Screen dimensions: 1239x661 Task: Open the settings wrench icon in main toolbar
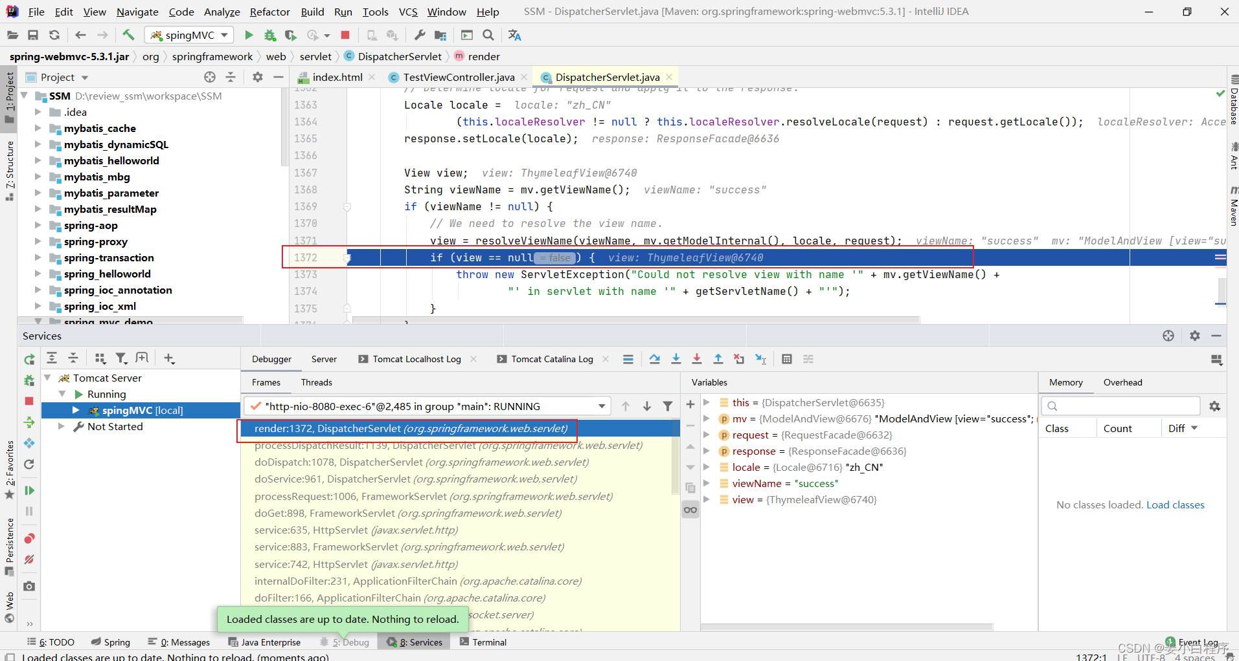pos(420,35)
